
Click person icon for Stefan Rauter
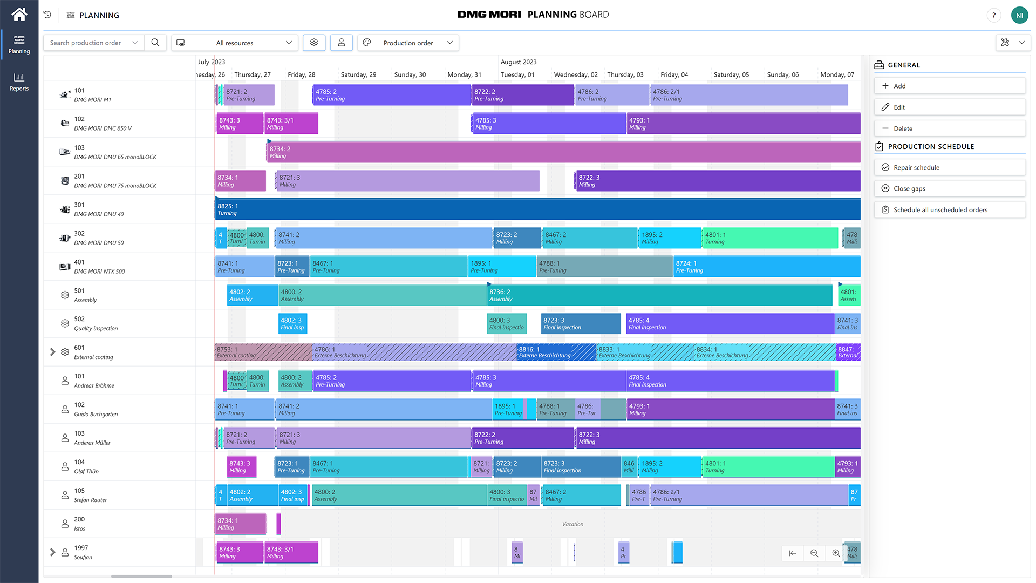click(65, 495)
